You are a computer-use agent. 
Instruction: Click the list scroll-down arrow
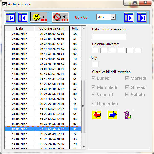pos(84,147)
